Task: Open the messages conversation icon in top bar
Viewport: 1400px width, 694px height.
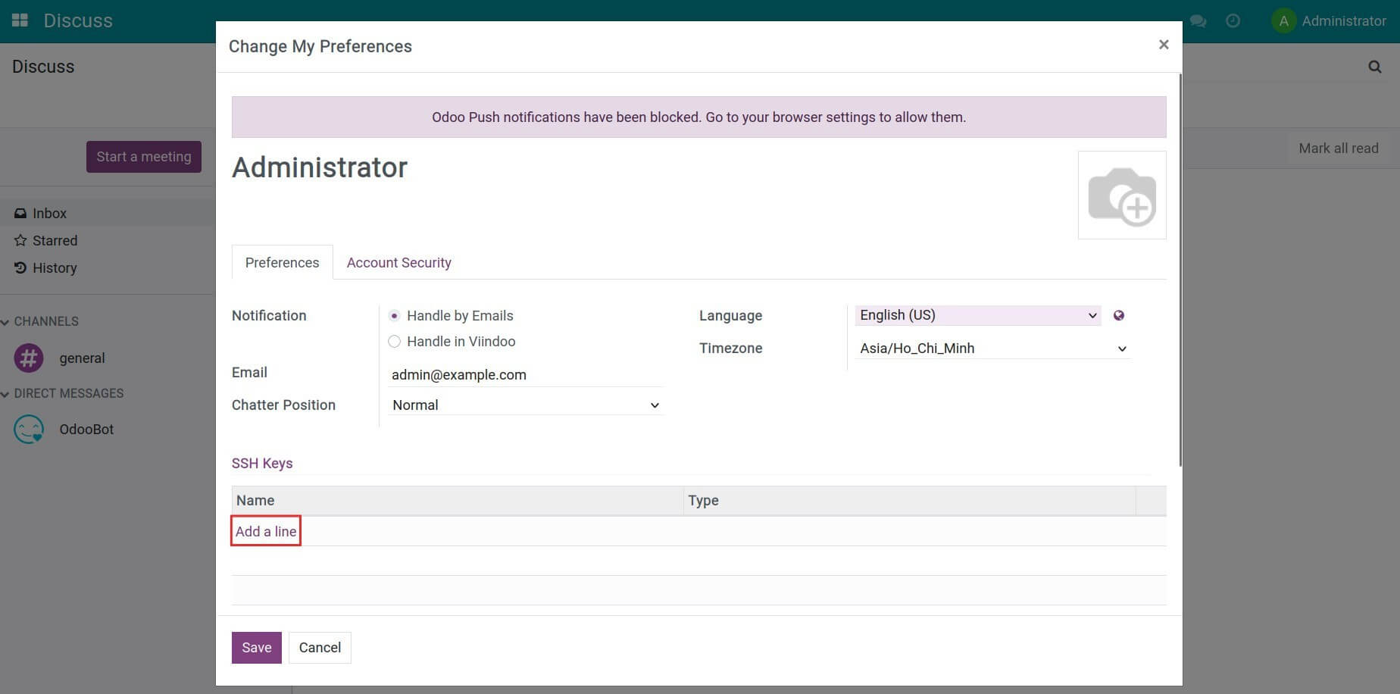Action: point(1198,21)
